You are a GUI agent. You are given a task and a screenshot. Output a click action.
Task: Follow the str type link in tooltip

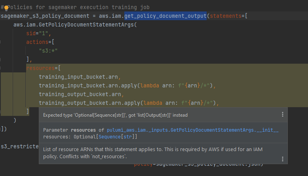[x=128, y=137]
